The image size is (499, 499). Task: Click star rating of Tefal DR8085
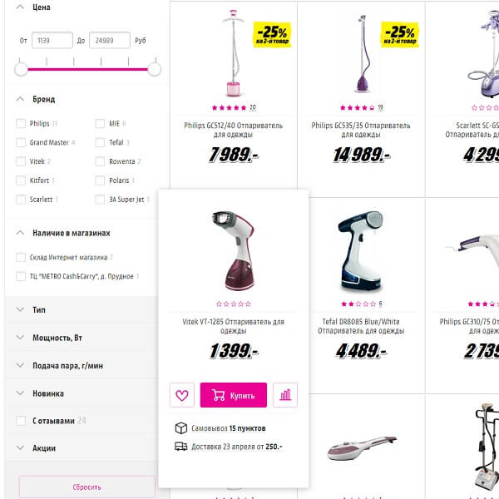click(358, 304)
